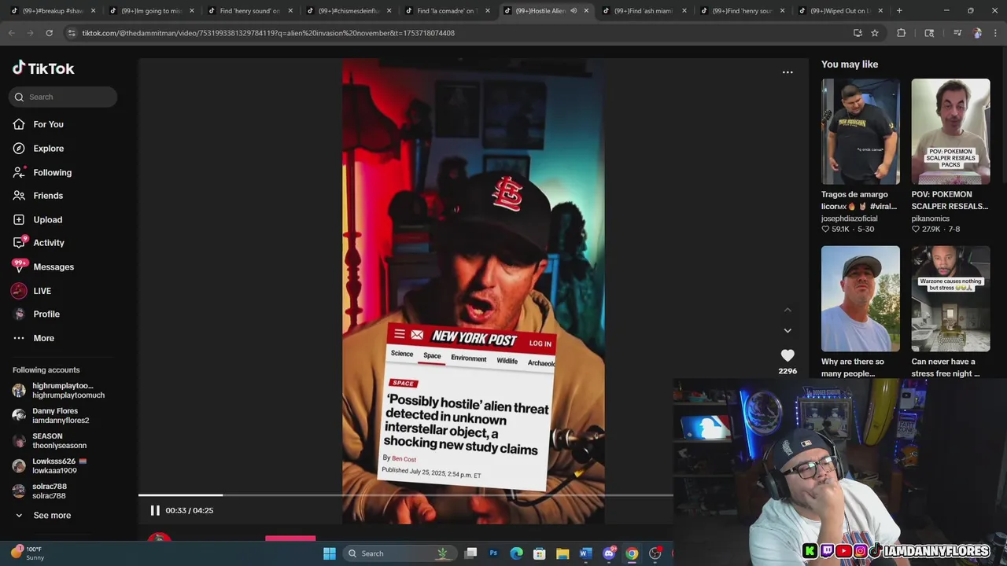Viewport: 1007px width, 566px height.
Task: Open josephdiazoficial creator link
Action: (849, 219)
